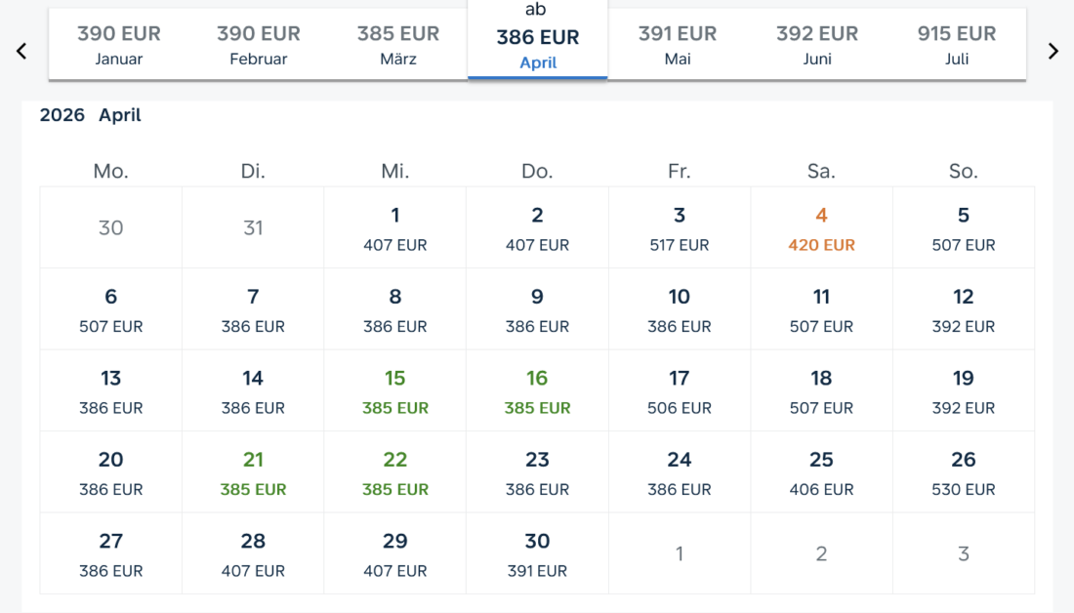Click April 30 for 391 EUR
Viewport: 1074px width, 613px height.
coord(537,553)
